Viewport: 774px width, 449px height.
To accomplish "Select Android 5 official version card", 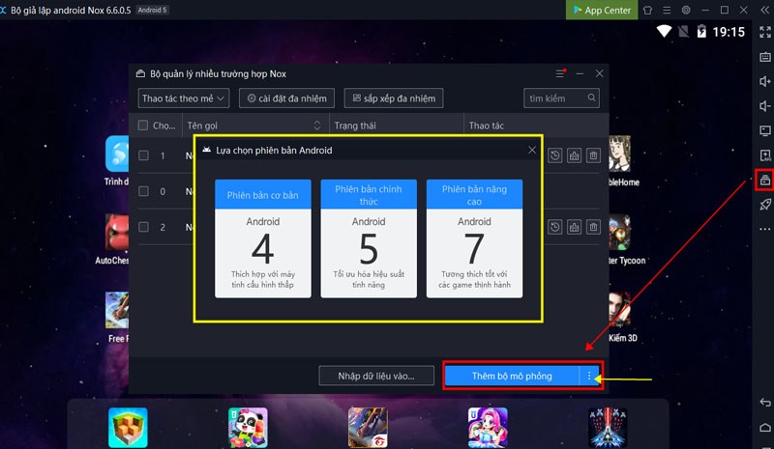I will (x=369, y=239).
